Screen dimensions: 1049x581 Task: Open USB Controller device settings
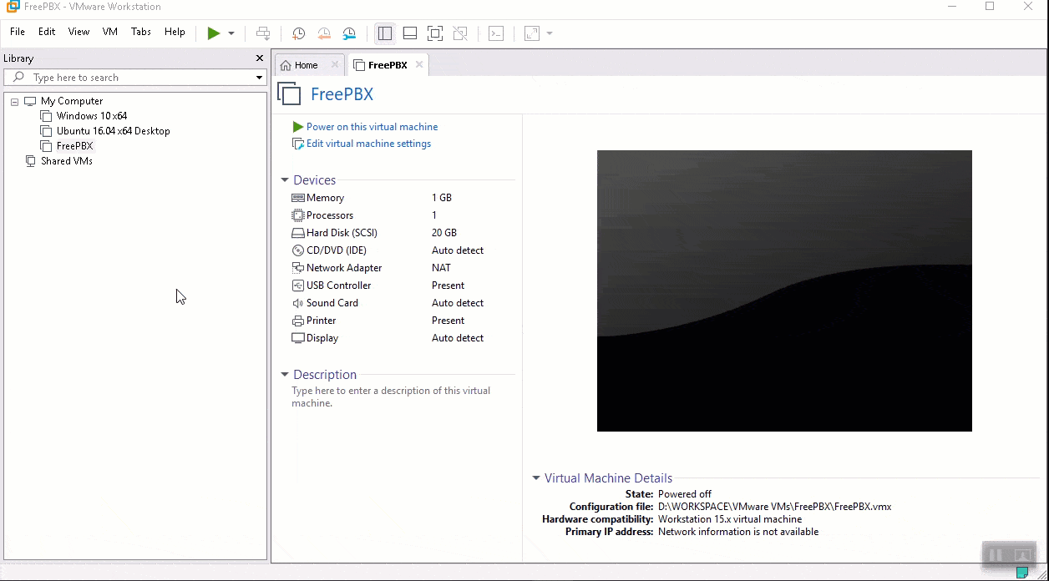click(x=338, y=285)
